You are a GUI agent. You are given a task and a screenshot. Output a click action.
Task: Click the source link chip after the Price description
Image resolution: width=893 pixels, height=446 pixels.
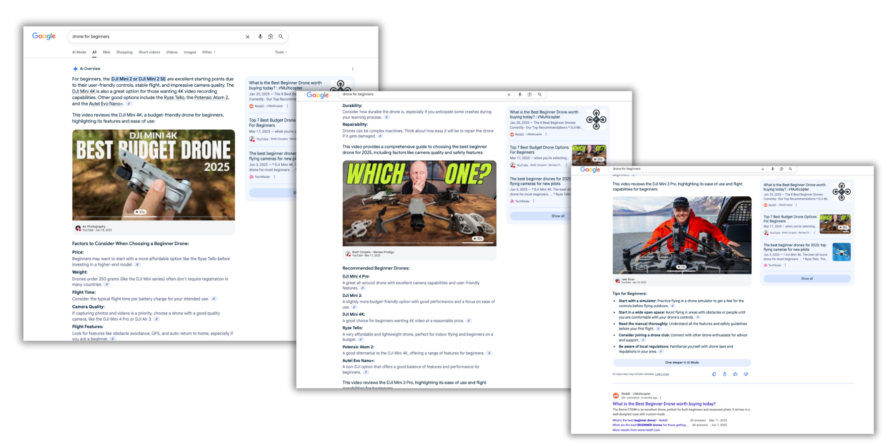pyautogui.click(x=137, y=265)
